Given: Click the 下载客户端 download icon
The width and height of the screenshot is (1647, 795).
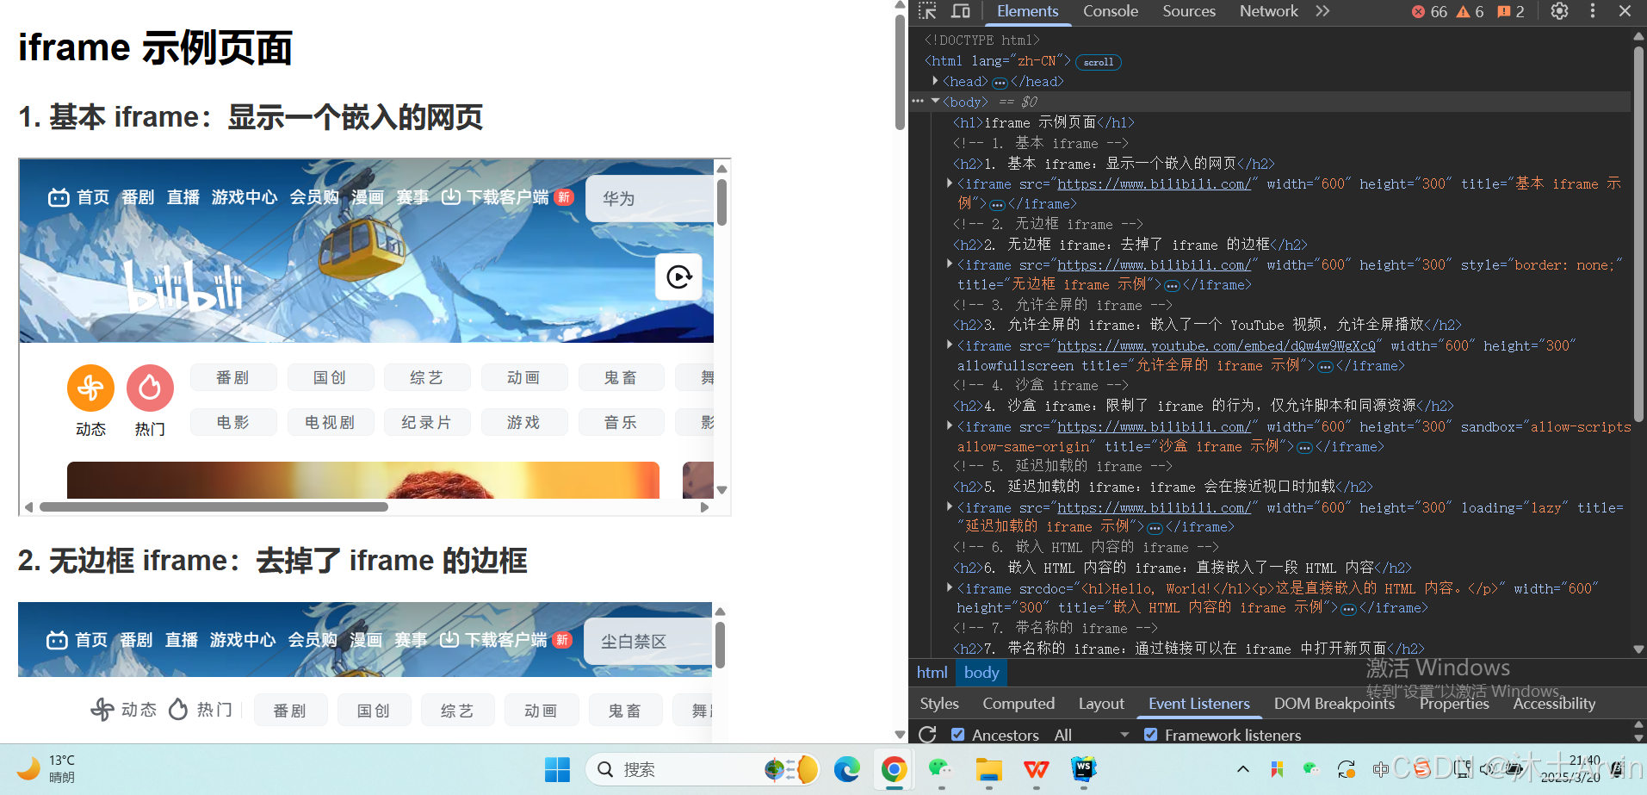Looking at the screenshot, I should pos(451,197).
